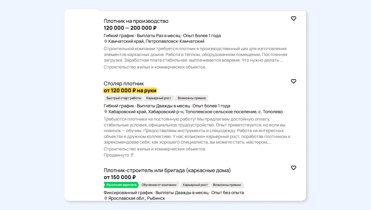Open Плотник-строитель или бригада (каркасные дома) listing
Viewport: 371px width, 210px height.
[167, 170]
